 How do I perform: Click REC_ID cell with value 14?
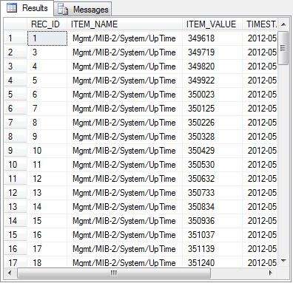pos(47,207)
